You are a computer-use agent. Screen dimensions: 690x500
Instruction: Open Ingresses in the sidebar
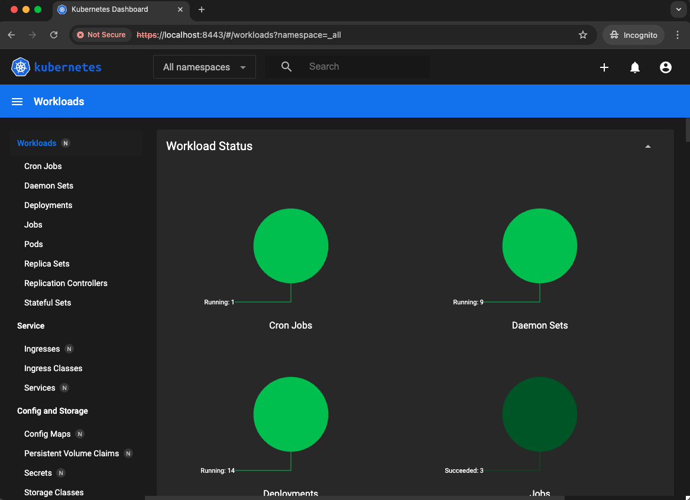(x=42, y=349)
